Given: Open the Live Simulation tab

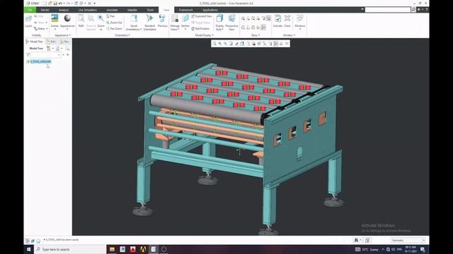Looking at the screenshot, I should click(x=87, y=10).
